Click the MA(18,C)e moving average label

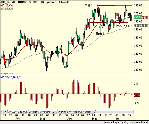7,5
